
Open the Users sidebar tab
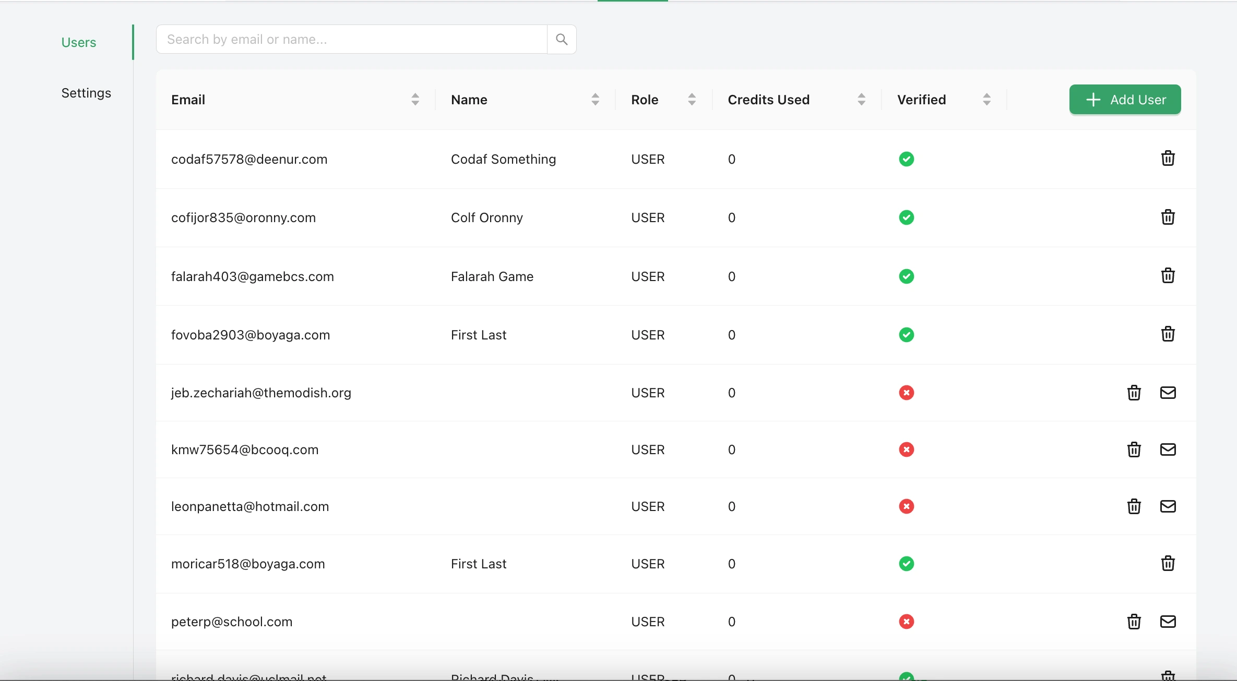click(79, 42)
